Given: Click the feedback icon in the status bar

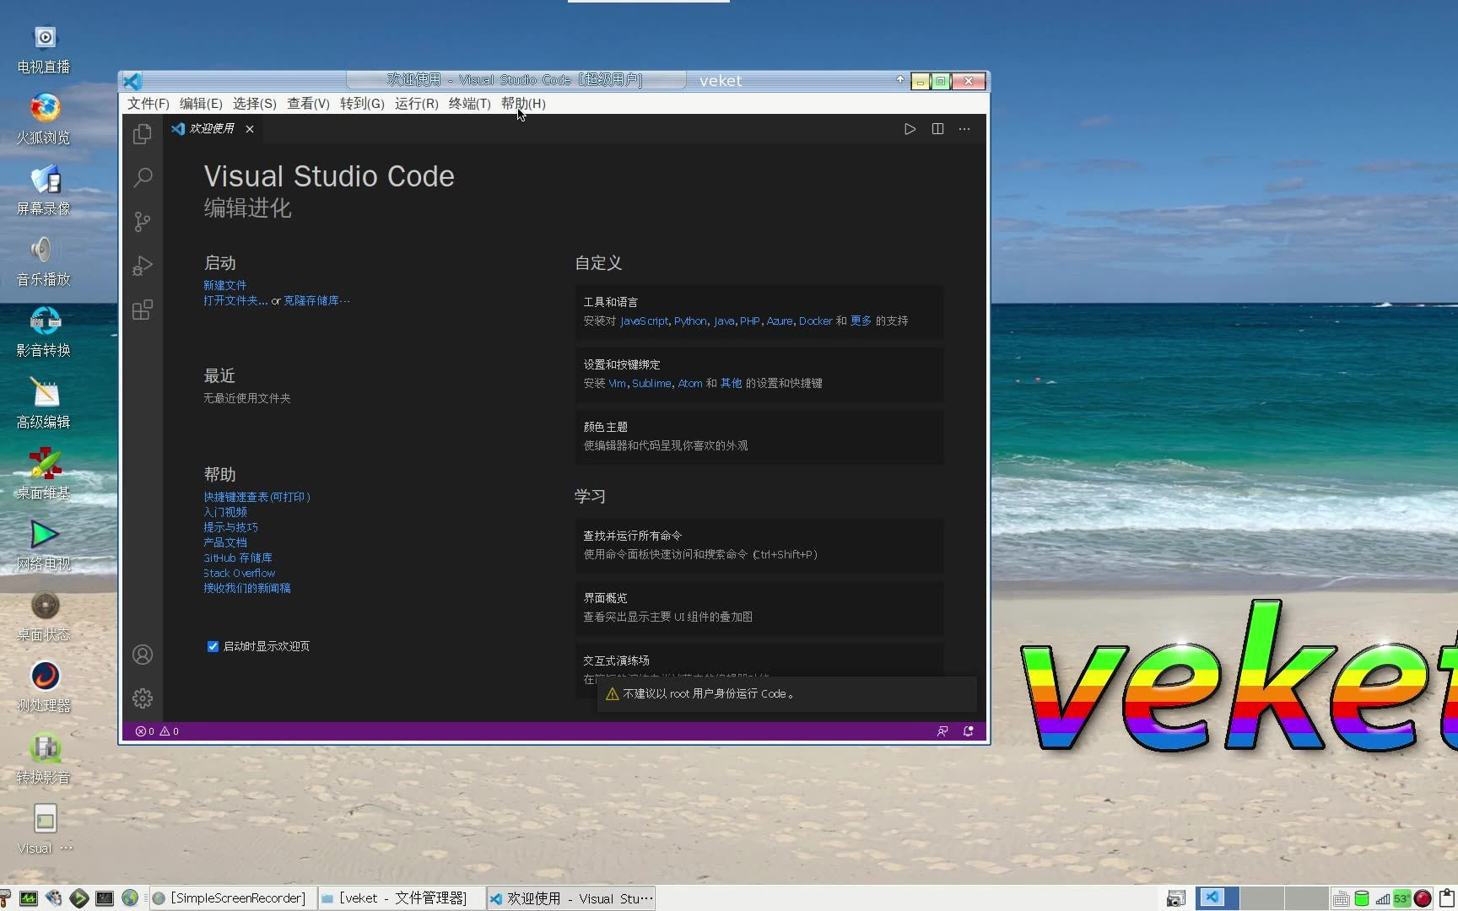Looking at the screenshot, I should (x=942, y=731).
